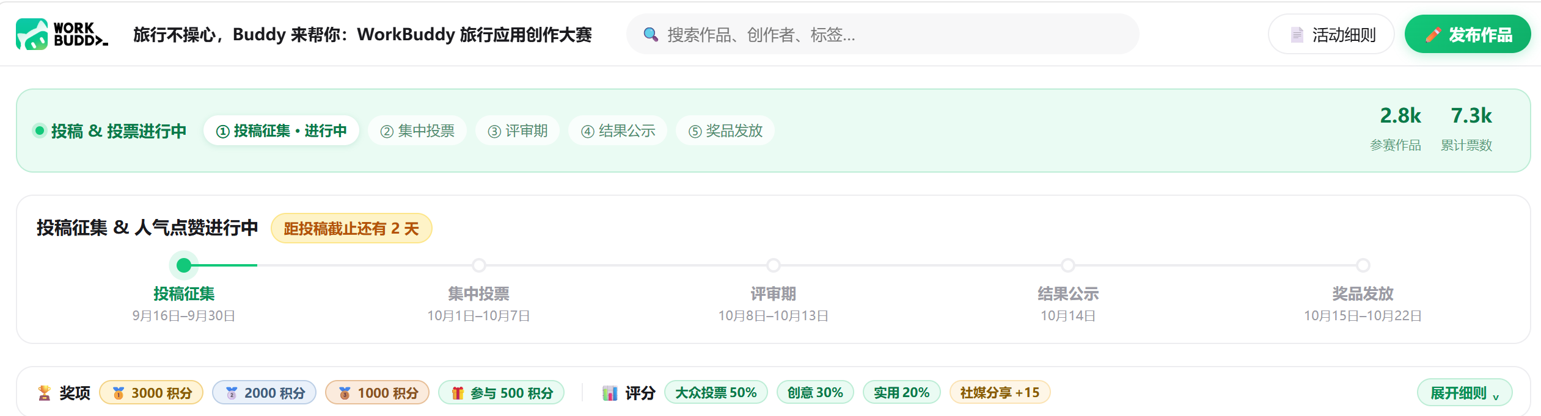The height and width of the screenshot is (416, 1541).
Task: Click the pencil icon on 发布作品
Action: (1433, 35)
